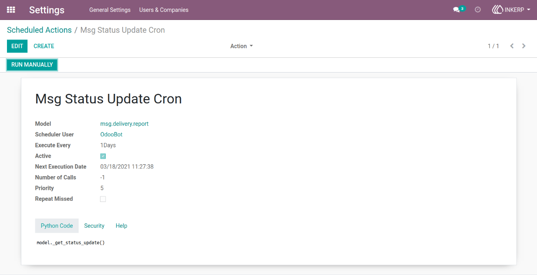Screen dimensions: 537x275
Task: Go back to Scheduled Actions breadcrumb
Action: pos(39,30)
